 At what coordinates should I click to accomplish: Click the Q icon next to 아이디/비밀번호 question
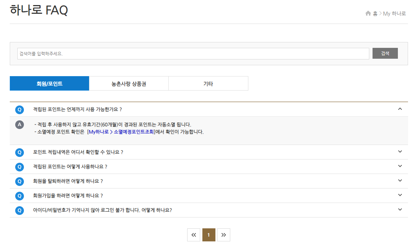pyautogui.click(x=20, y=210)
